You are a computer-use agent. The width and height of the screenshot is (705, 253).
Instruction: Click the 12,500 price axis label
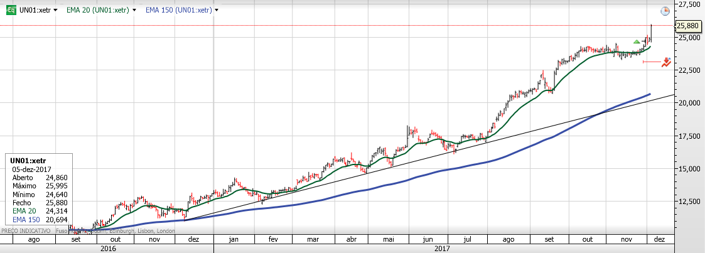(689, 202)
